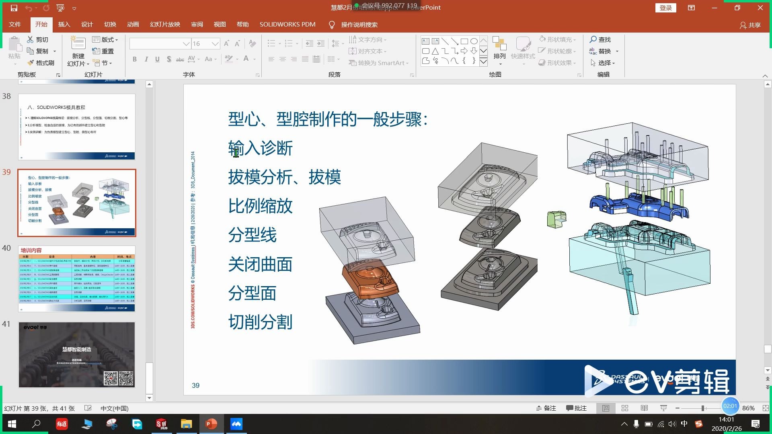
Task: Start slideshow from the status bar icon
Action: (663, 408)
